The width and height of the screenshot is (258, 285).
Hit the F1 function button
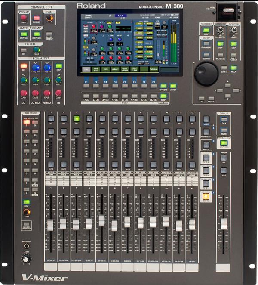click(x=86, y=86)
